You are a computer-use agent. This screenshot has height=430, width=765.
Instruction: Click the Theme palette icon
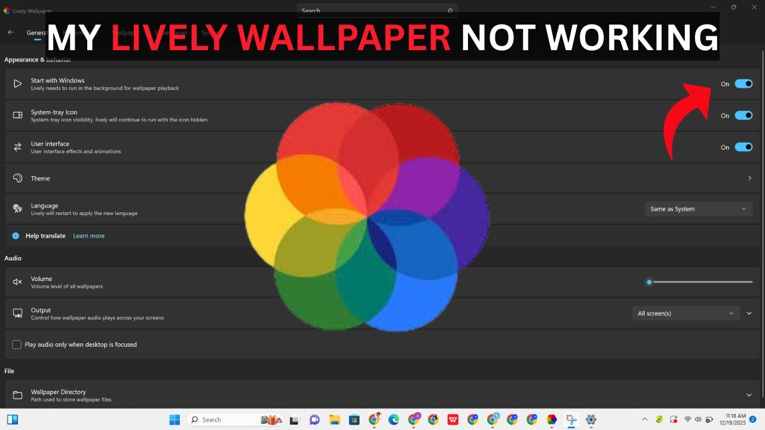[18, 178]
